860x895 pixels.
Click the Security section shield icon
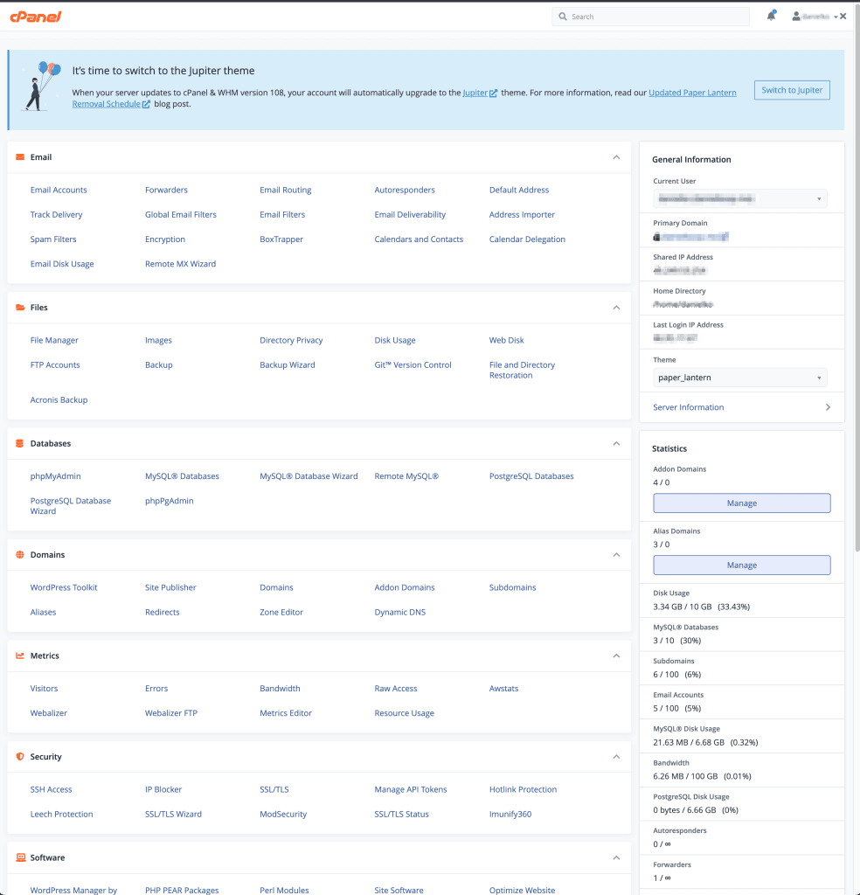[x=20, y=757]
